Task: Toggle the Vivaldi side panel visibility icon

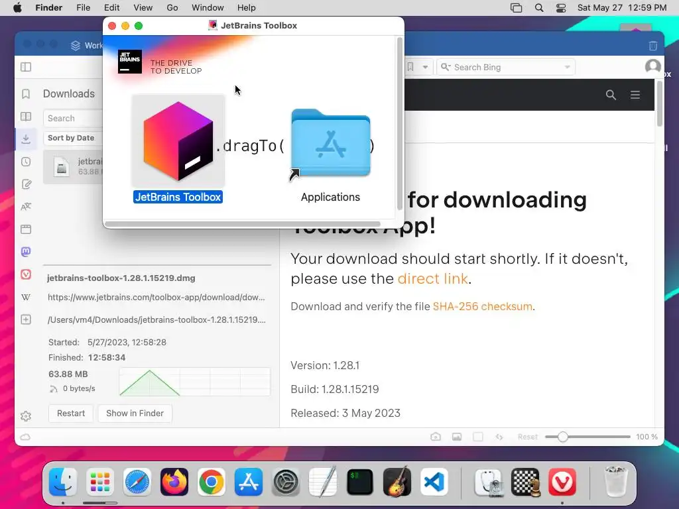Action: (x=26, y=67)
